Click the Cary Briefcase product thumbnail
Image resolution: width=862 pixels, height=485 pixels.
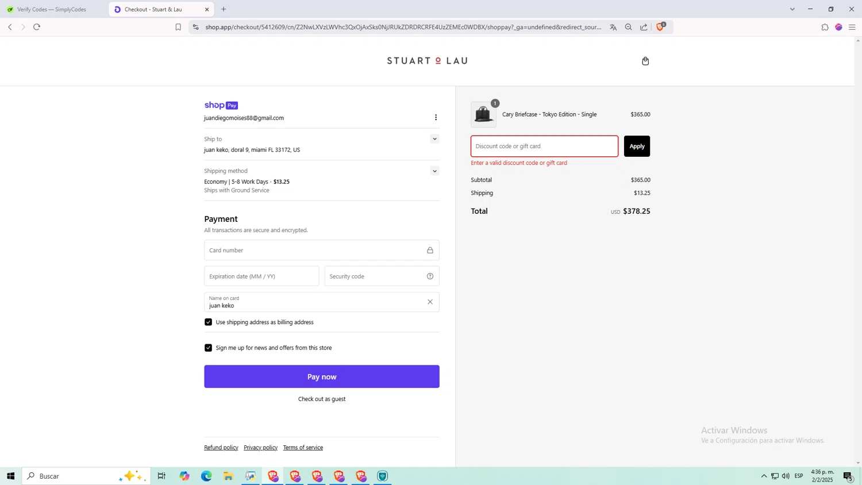(x=483, y=114)
